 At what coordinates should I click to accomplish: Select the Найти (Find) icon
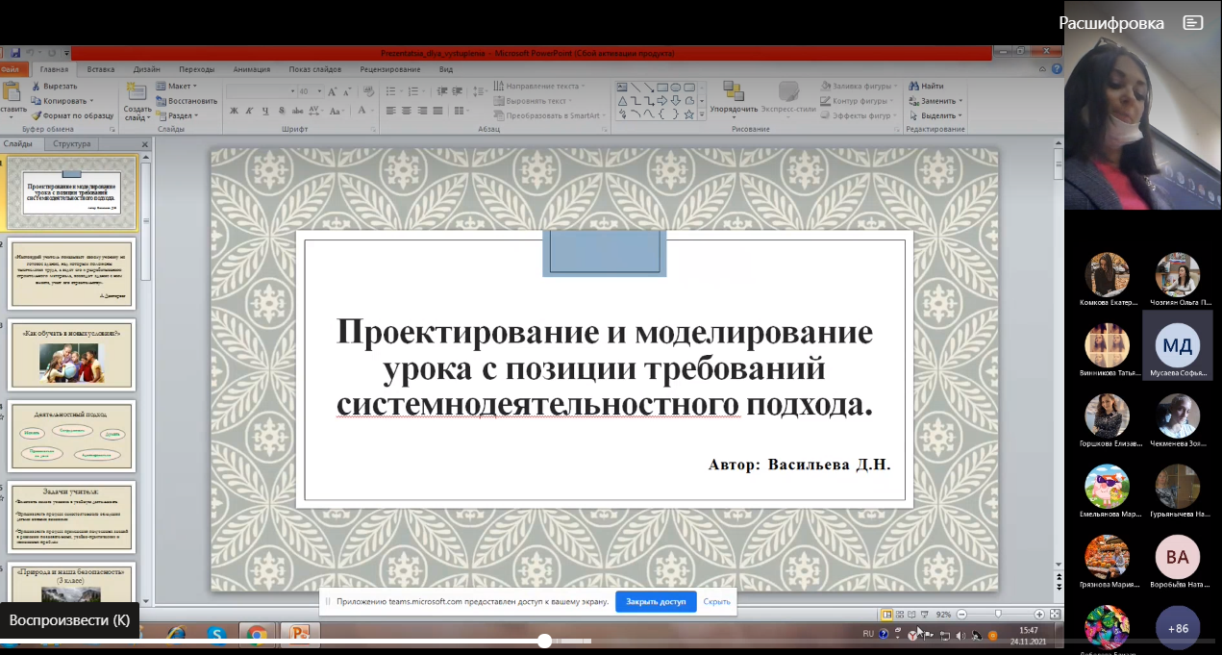[913, 86]
